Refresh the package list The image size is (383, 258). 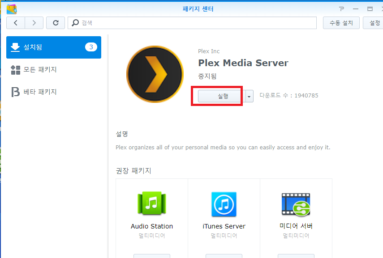pos(56,23)
